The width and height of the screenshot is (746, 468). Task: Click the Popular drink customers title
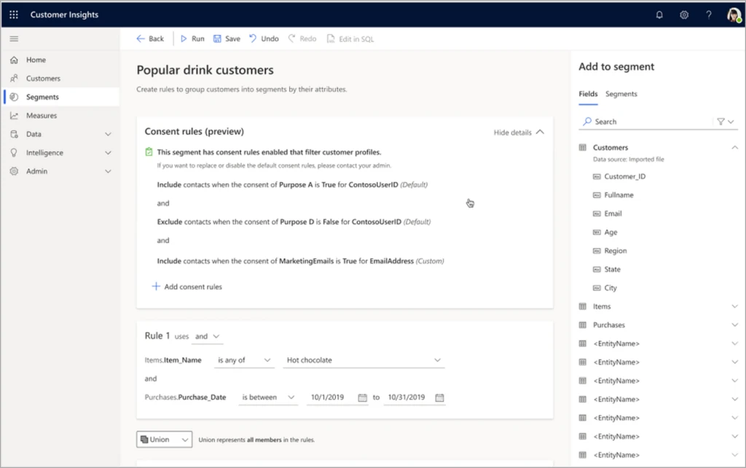(x=205, y=70)
